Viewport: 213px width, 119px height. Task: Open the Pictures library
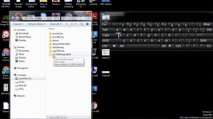click(x=22, y=58)
